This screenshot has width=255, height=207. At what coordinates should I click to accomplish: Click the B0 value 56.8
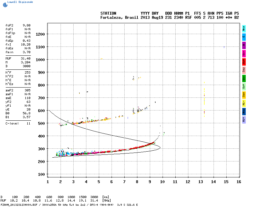coord(26,113)
